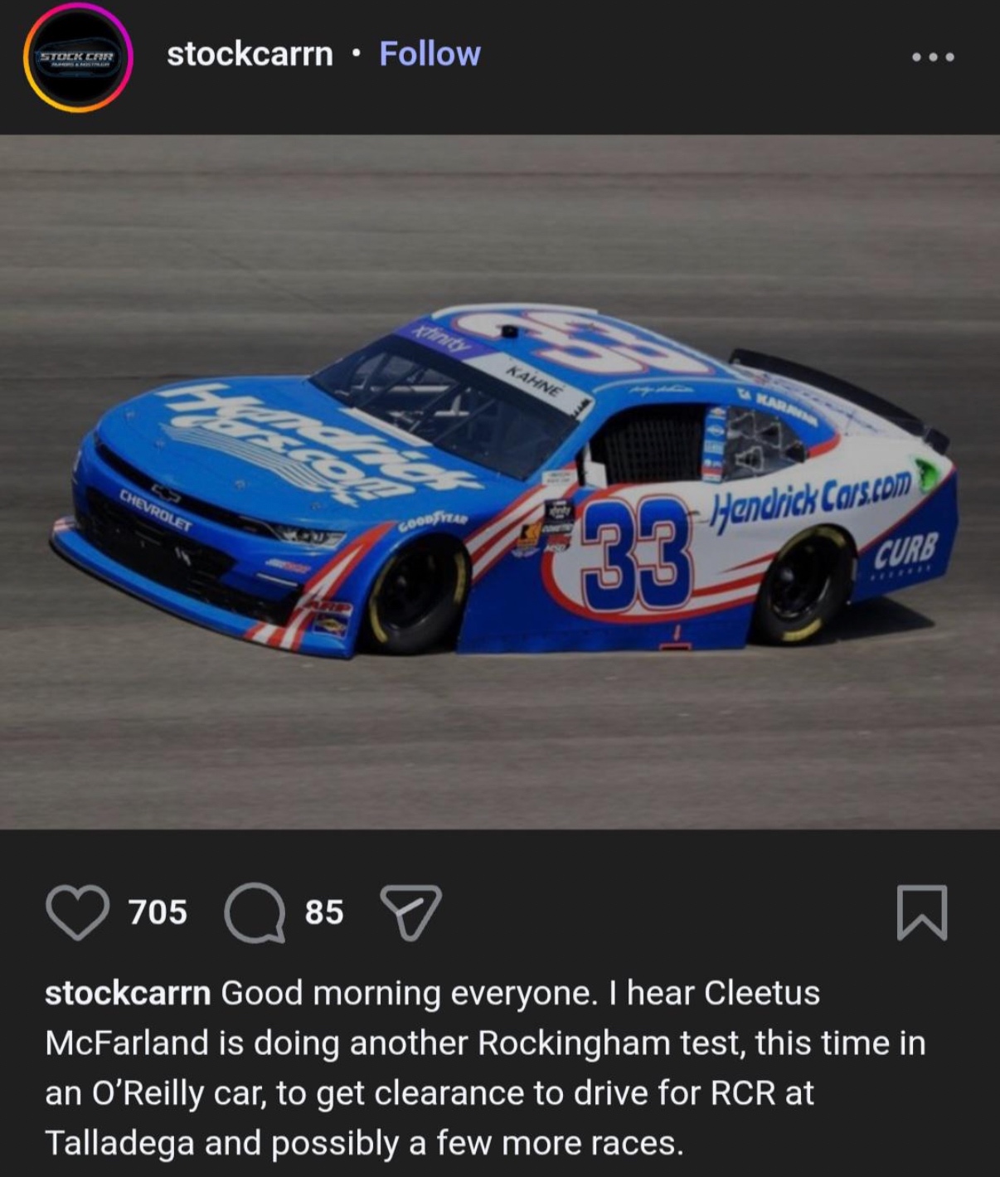
Task: Save the post with the bookmark icon
Action: (x=922, y=912)
